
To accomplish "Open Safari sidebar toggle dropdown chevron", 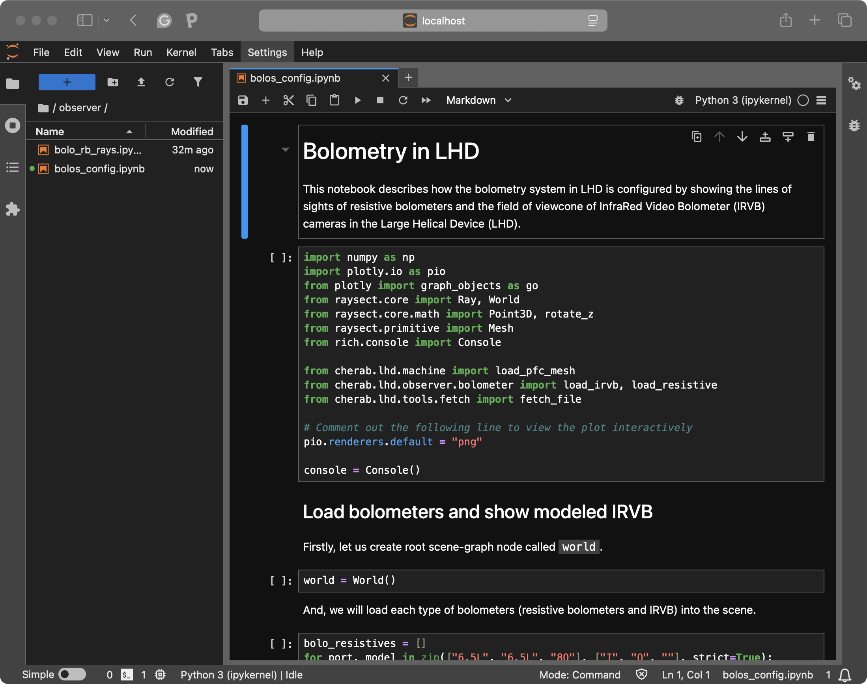I will pyautogui.click(x=106, y=20).
